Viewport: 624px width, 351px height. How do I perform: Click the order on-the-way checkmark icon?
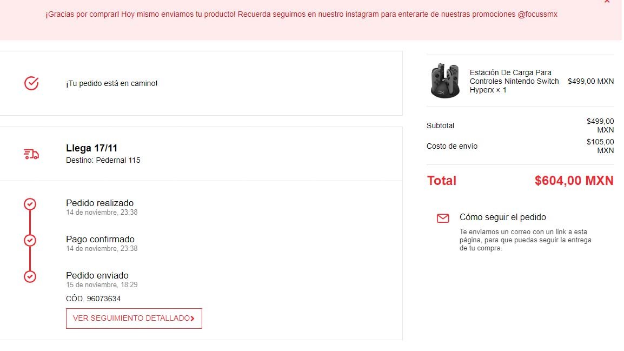31,83
